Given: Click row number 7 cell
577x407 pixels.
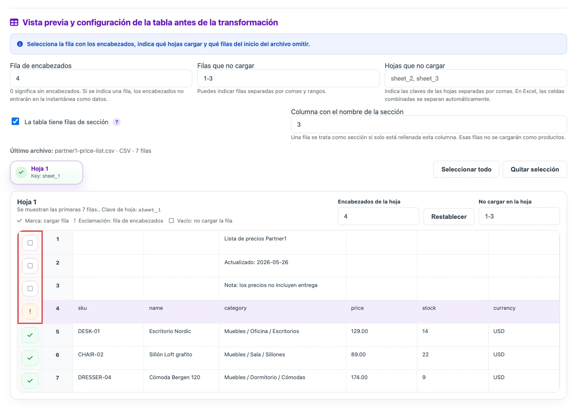Looking at the screenshot, I should 58,381.
